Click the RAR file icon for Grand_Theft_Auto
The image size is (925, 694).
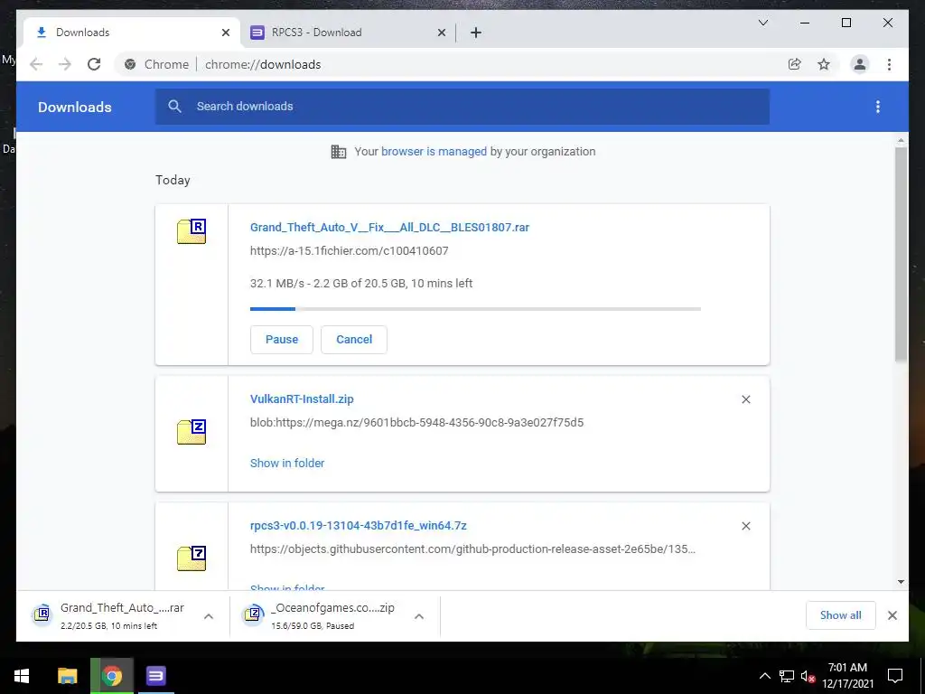coord(192,230)
